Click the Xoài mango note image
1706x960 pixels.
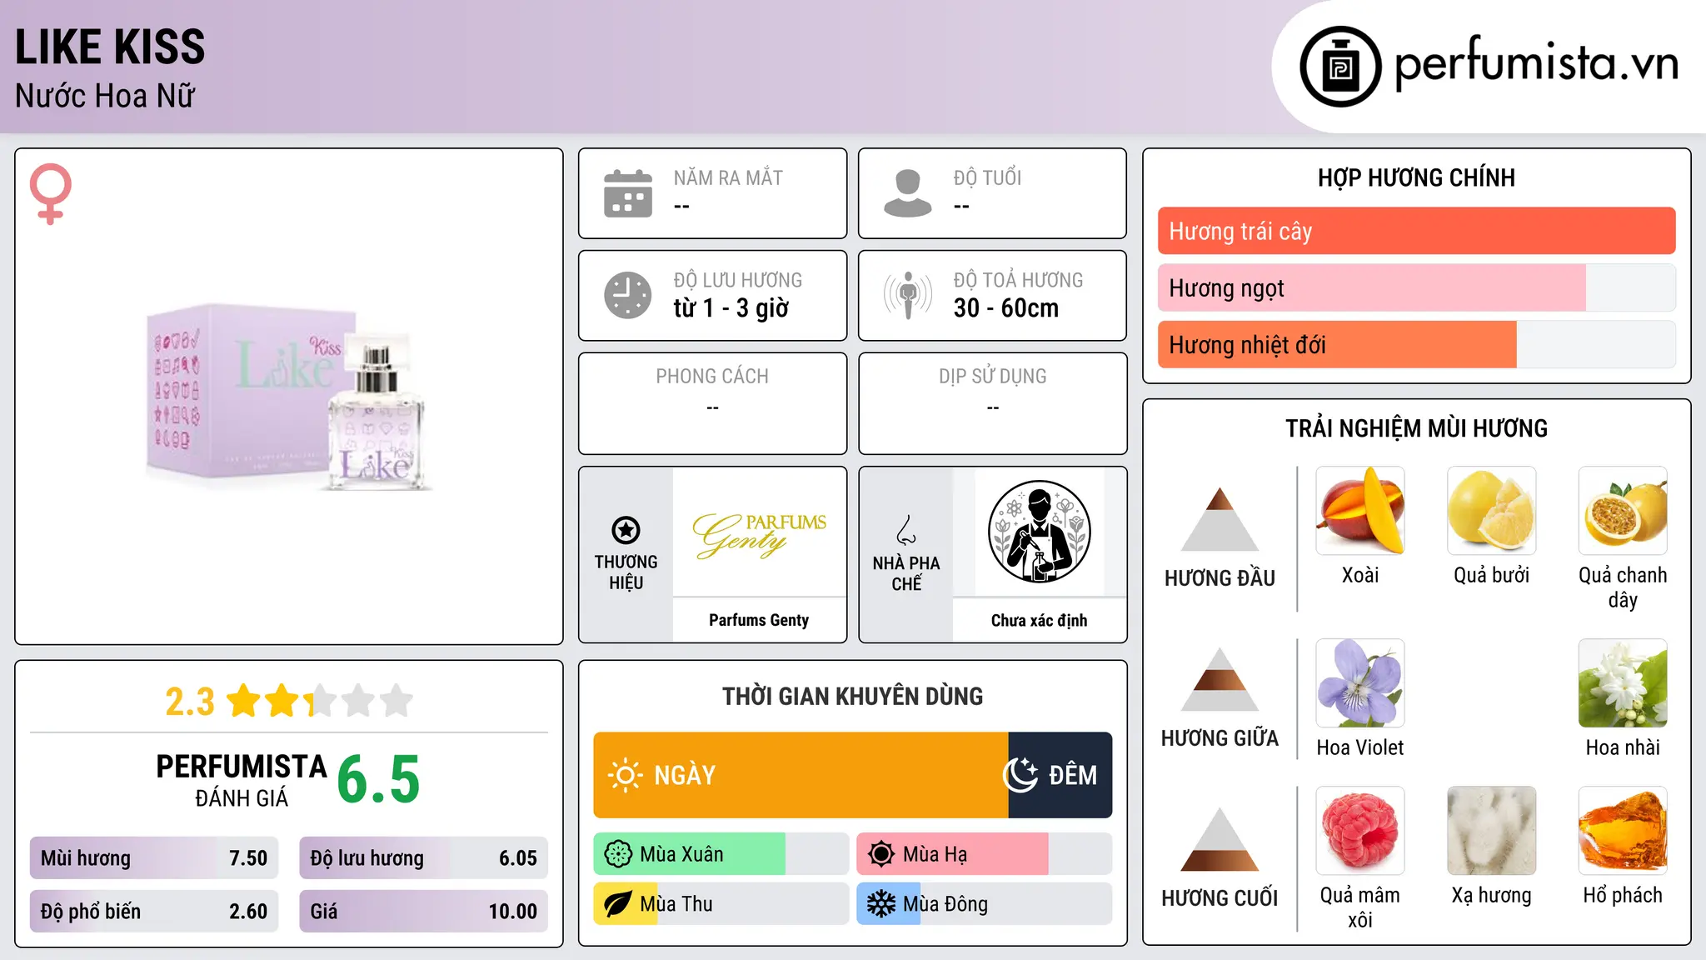point(1360,511)
